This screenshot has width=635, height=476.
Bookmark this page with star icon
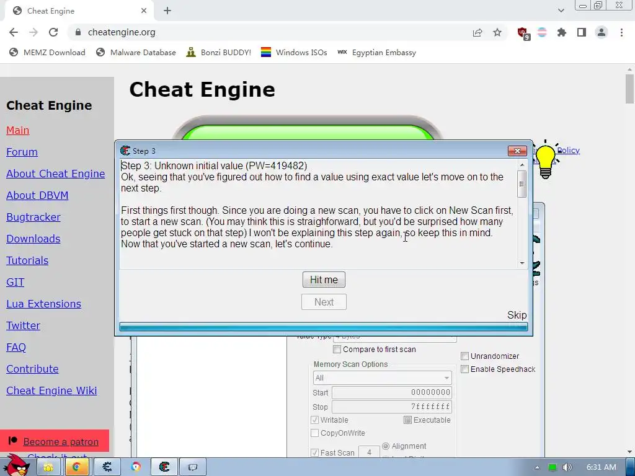[x=497, y=32]
